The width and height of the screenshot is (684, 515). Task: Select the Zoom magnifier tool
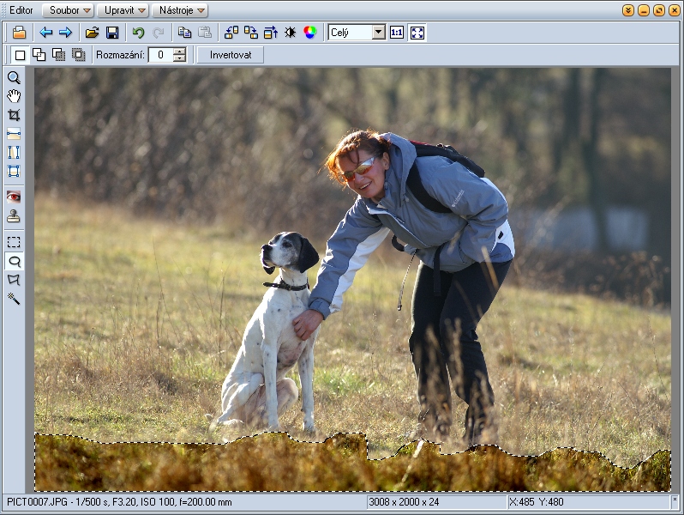(14, 78)
